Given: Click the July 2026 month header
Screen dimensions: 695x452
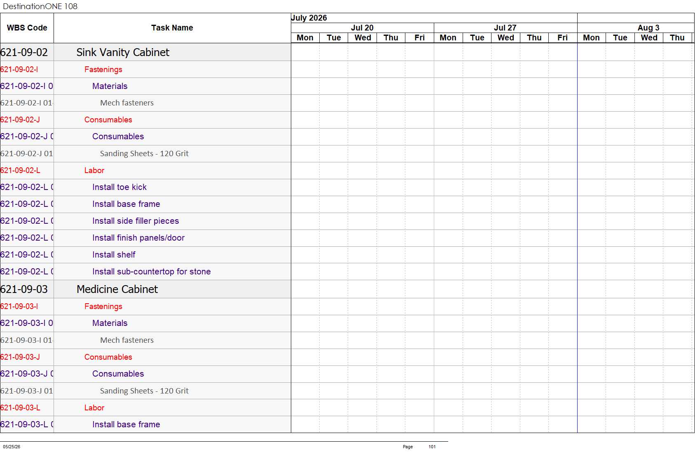Looking at the screenshot, I should (x=309, y=18).
